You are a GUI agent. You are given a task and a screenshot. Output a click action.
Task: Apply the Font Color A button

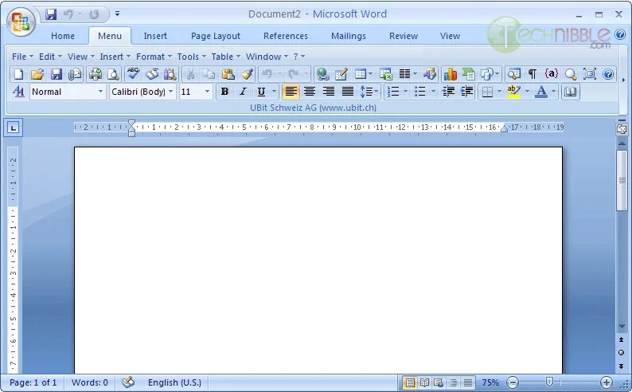coord(541,92)
